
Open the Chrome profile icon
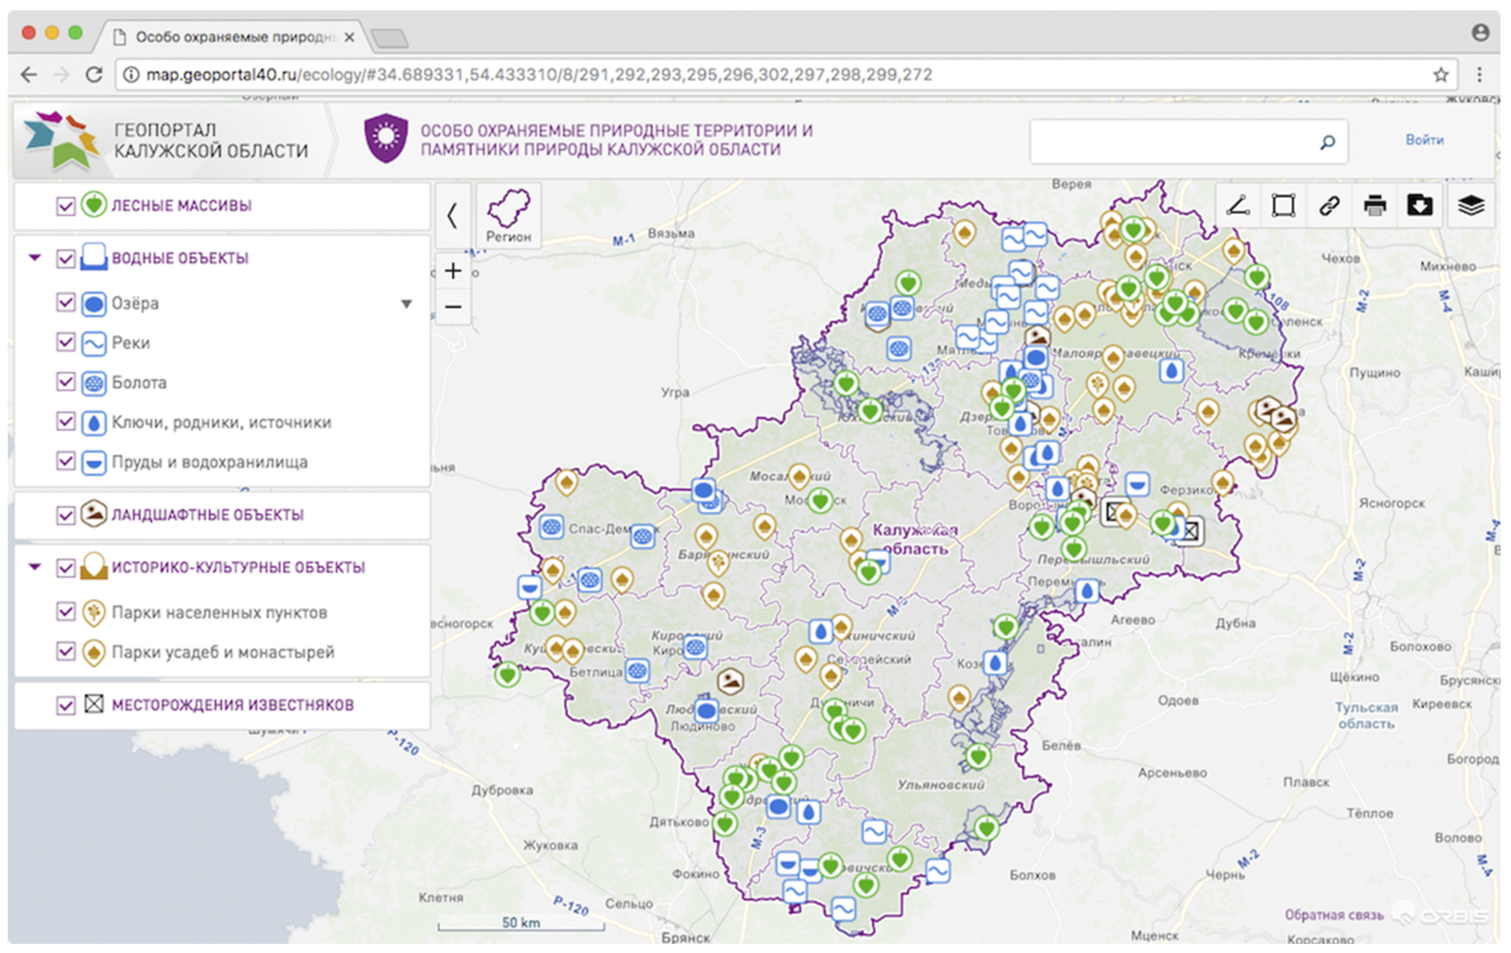click(x=1480, y=32)
